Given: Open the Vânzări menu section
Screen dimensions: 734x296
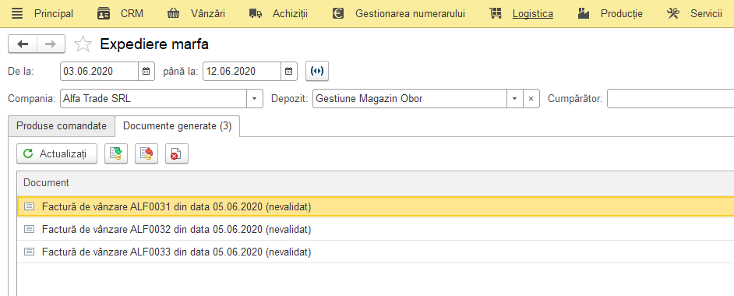Looking at the screenshot, I should [196, 13].
